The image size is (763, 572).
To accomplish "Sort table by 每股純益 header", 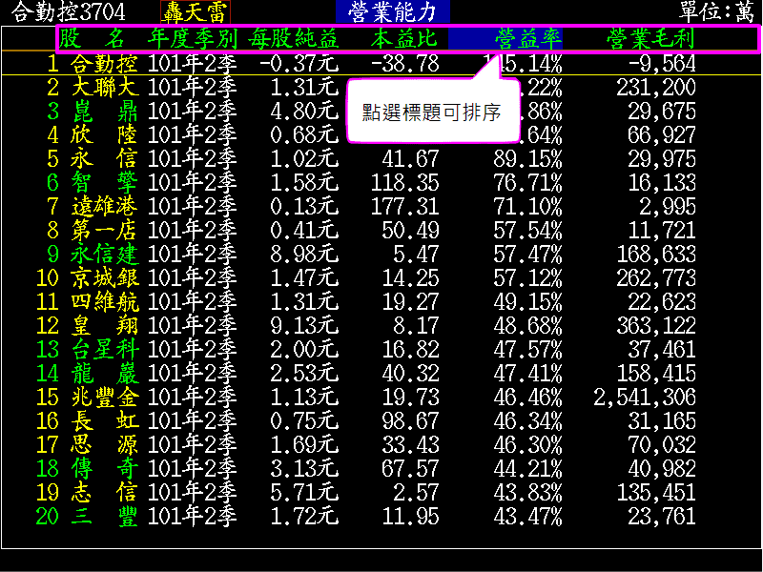I will [x=293, y=39].
